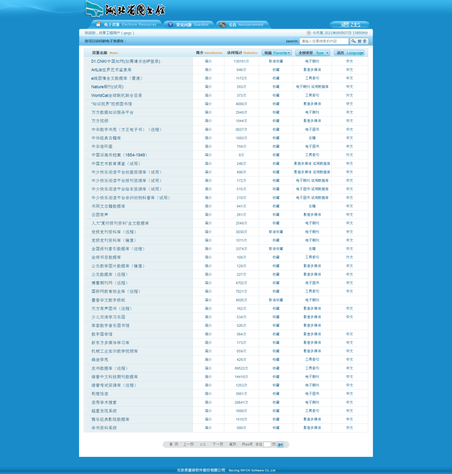Click the 搜索 search button
This screenshot has height=474, width=452.
click(359, 41)
